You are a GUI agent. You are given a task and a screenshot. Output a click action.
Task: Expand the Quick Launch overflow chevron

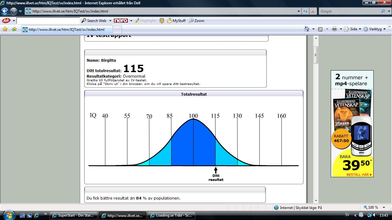click(46, 214)
